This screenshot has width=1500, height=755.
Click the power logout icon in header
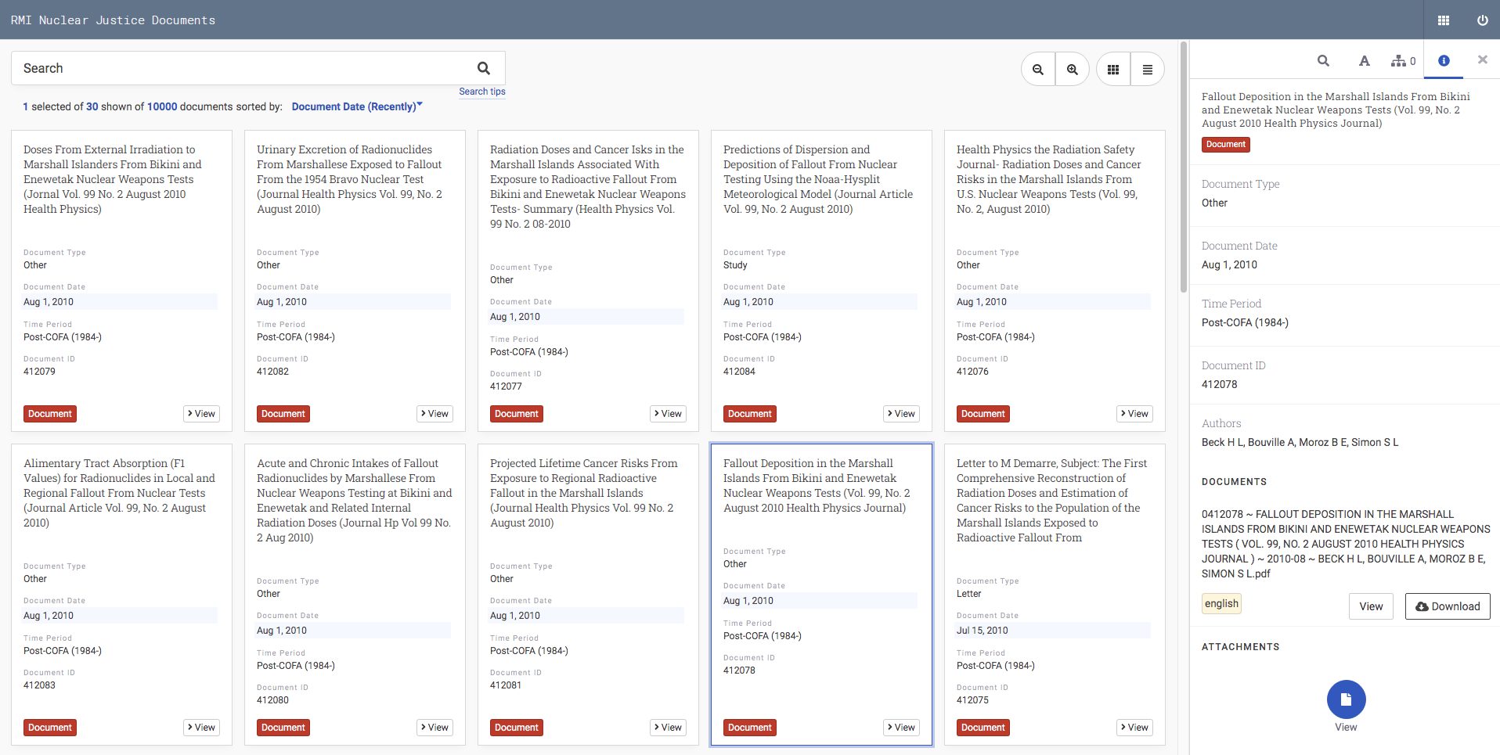[x=1483, y=20]
